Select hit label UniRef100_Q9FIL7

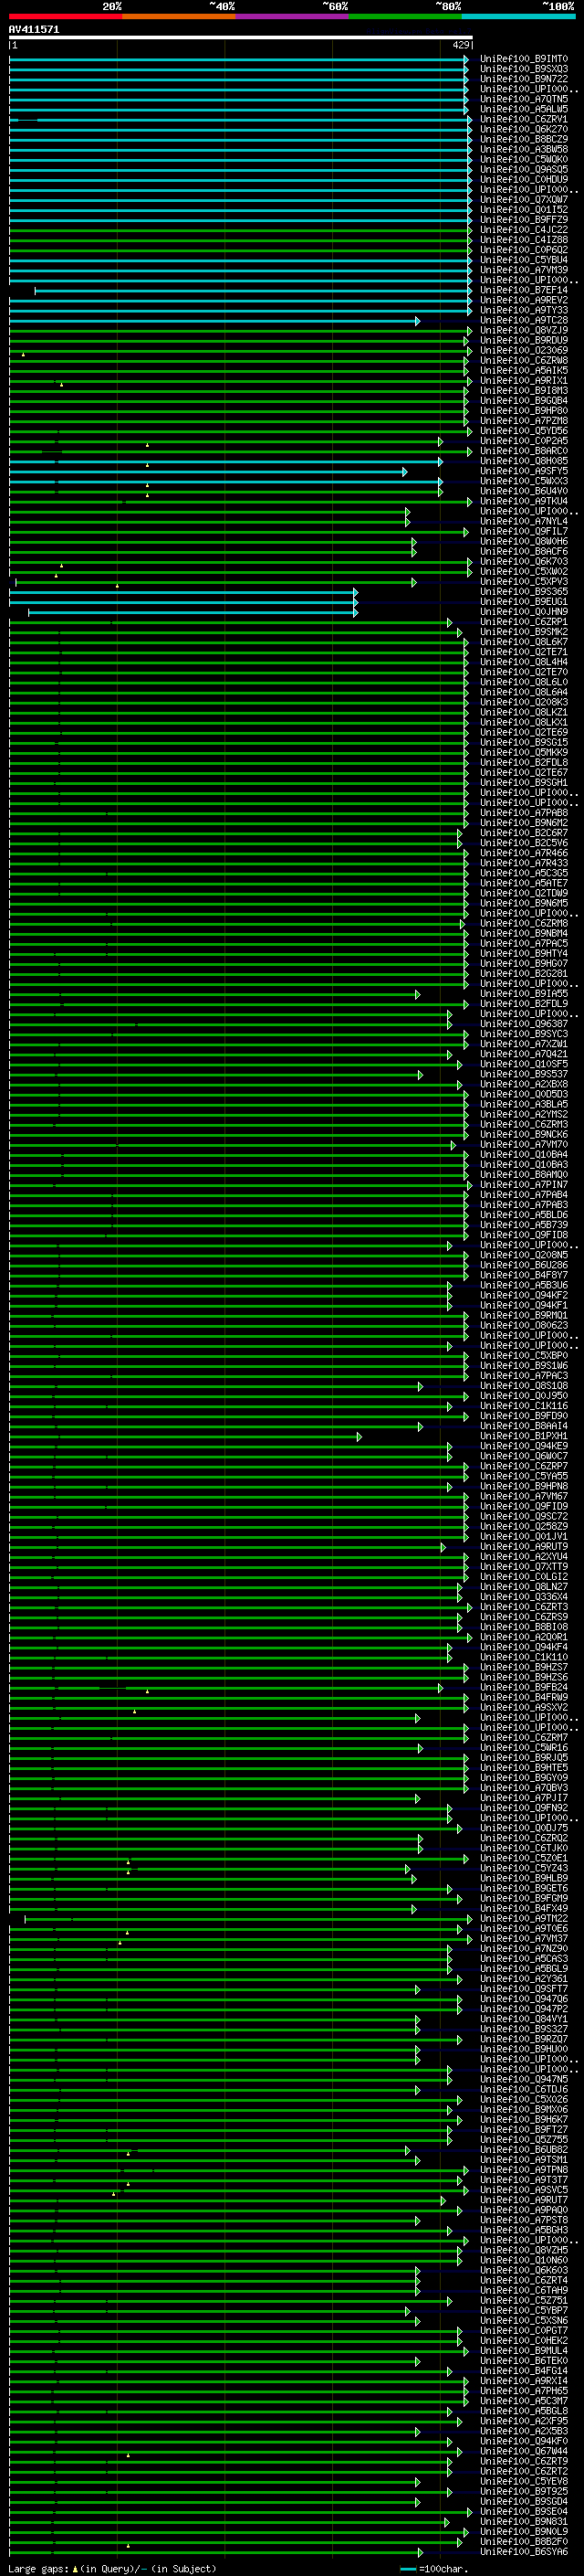[x=524, y=532]
